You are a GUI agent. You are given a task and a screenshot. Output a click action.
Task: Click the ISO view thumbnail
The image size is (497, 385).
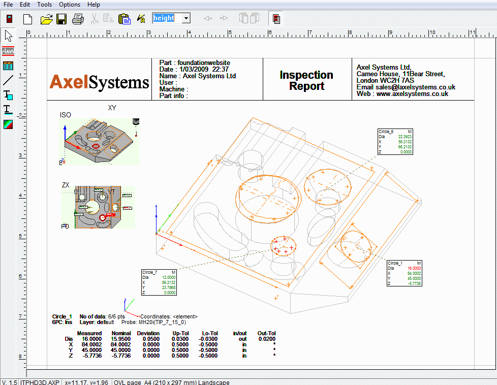[100, 142]
